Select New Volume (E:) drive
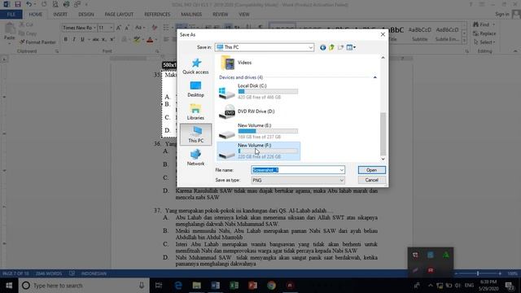Image resolution: width=521 pixels, height=293 pixels. coord(259,131)
